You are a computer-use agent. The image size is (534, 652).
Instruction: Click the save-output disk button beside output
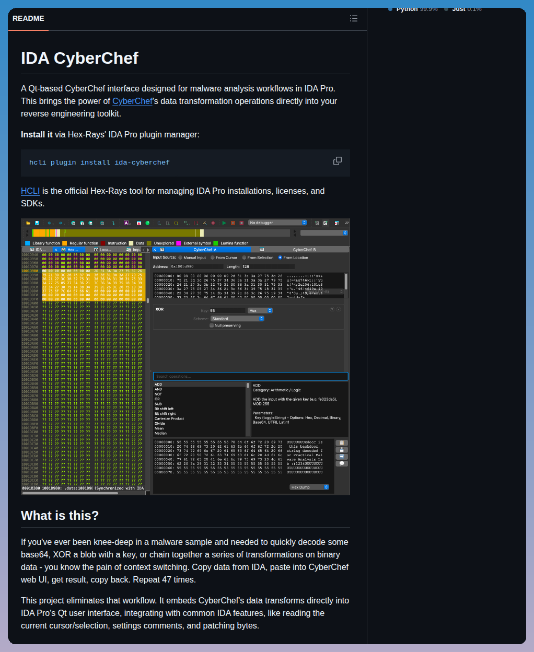tap(342, 450)
